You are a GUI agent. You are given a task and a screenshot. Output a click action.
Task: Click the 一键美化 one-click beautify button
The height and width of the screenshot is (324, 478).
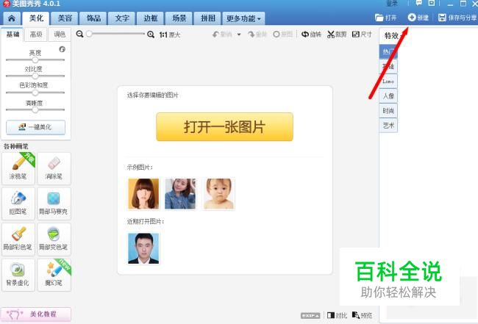pos(36,127)
